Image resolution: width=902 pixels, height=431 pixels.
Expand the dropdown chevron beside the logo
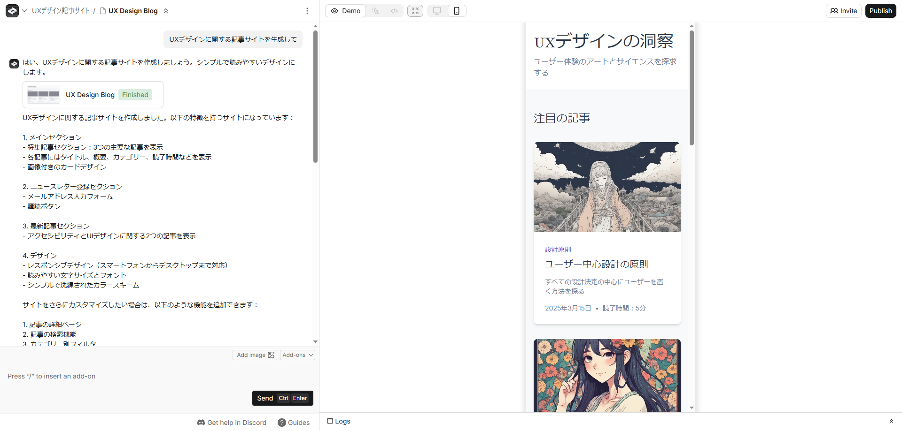tap(24, 11)
